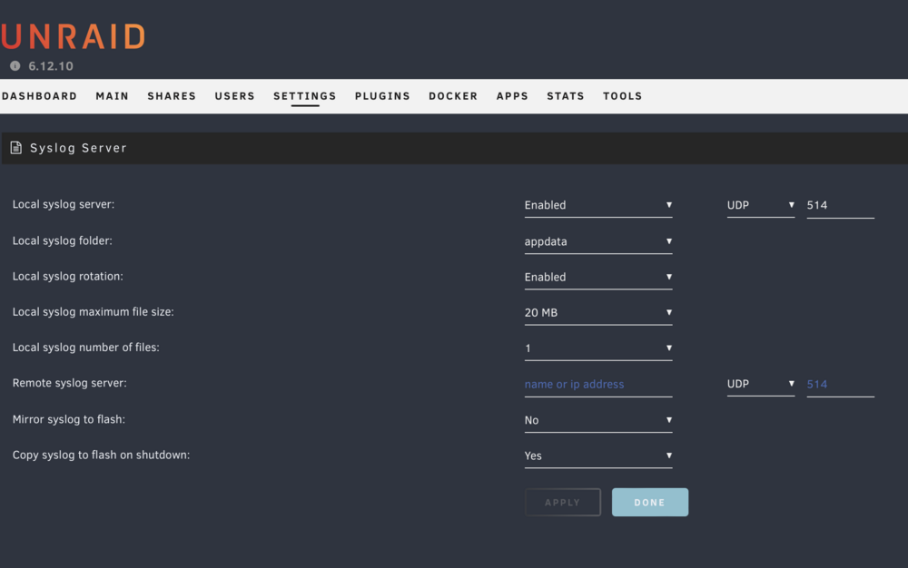Click the Syslog Server heading text

coord(78,148)
